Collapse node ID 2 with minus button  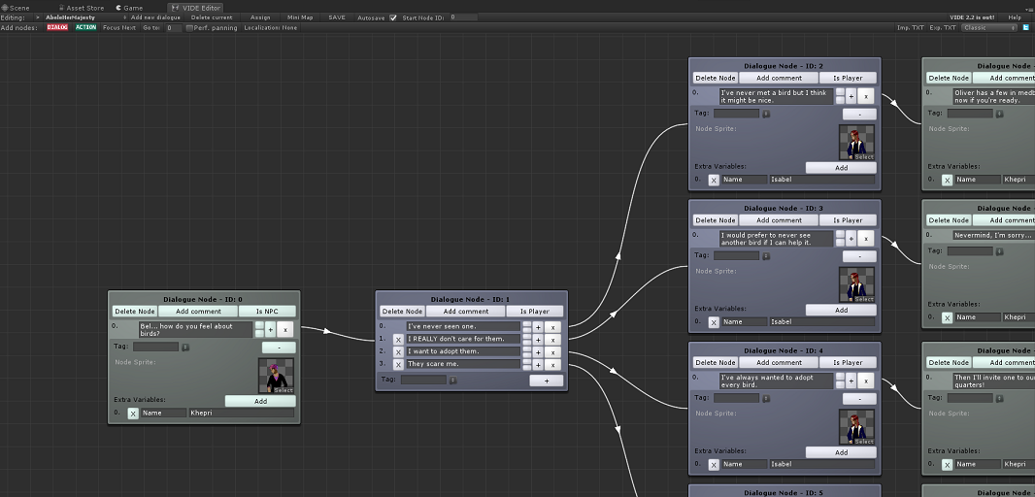(858, 114)
